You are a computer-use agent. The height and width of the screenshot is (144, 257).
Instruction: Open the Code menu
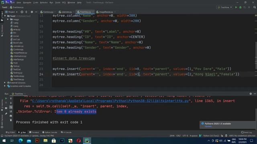pos(36,3)
